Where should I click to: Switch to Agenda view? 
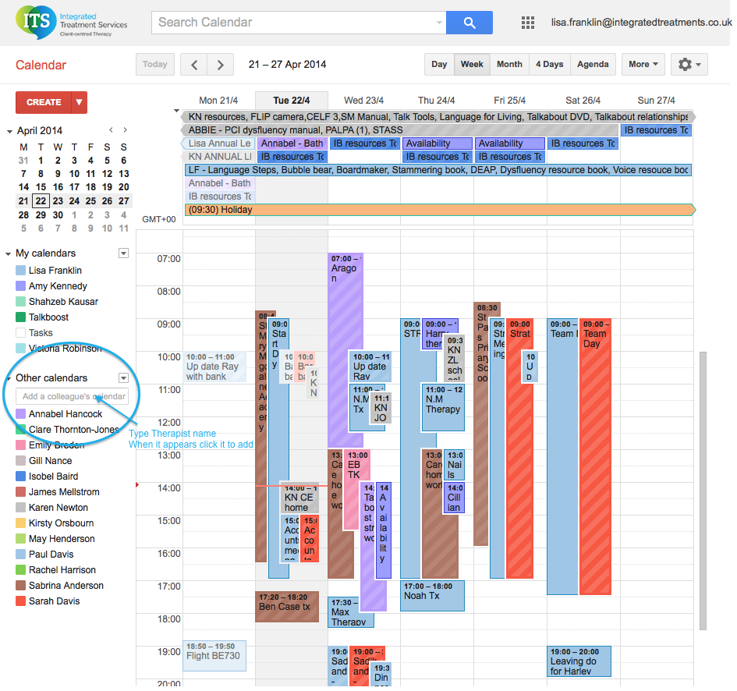point(593,65)
